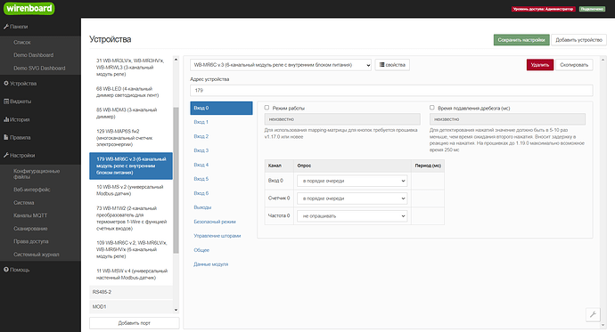Click the wirenboard logo
Viewport: 615px width, 332px height.
pos(29,8)
